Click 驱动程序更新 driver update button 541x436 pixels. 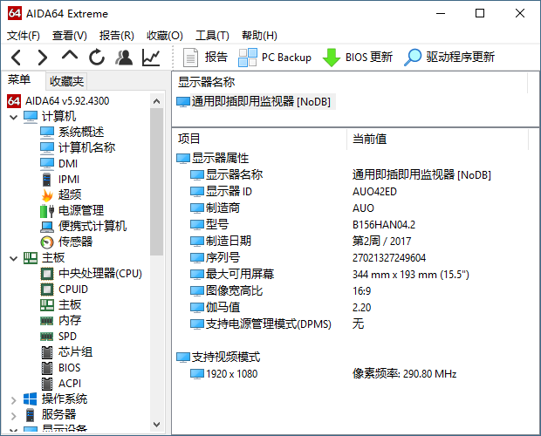coord(449,58)
